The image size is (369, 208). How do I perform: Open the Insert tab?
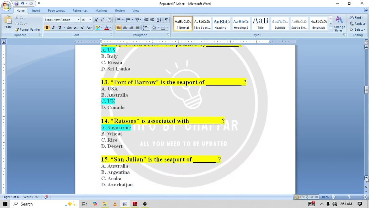36,10
